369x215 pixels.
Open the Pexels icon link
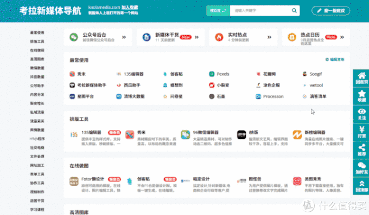pyautogui.click(x=212, y=74)
